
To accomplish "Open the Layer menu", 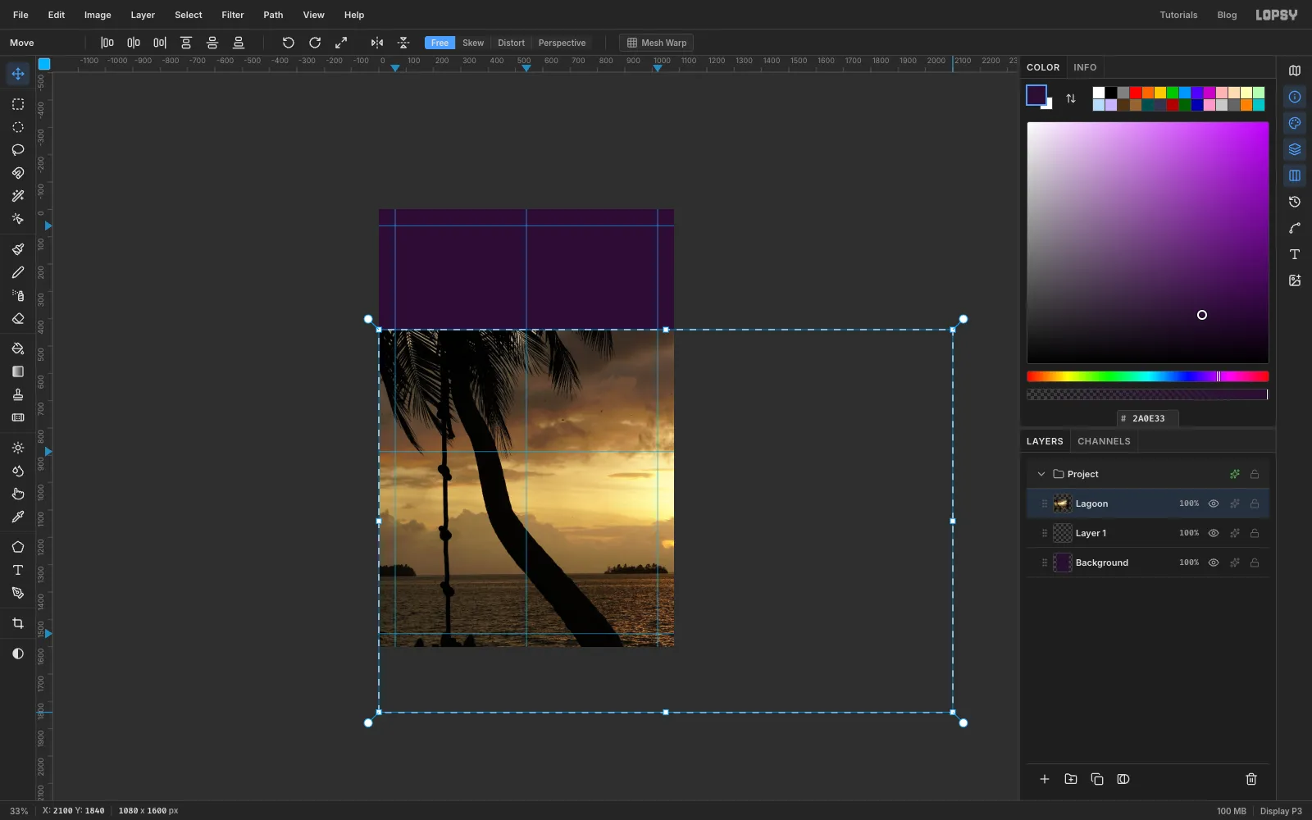I will 143,15.
